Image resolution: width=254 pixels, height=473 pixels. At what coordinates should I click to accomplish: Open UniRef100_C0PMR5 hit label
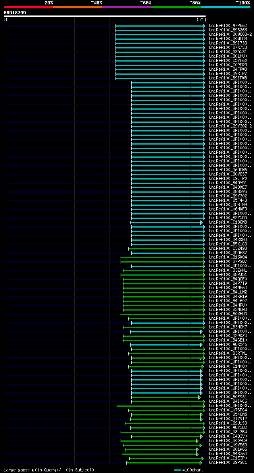click(x=228, y=65)
